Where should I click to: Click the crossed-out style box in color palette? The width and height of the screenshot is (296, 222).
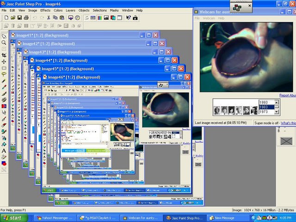coord(286,141)
